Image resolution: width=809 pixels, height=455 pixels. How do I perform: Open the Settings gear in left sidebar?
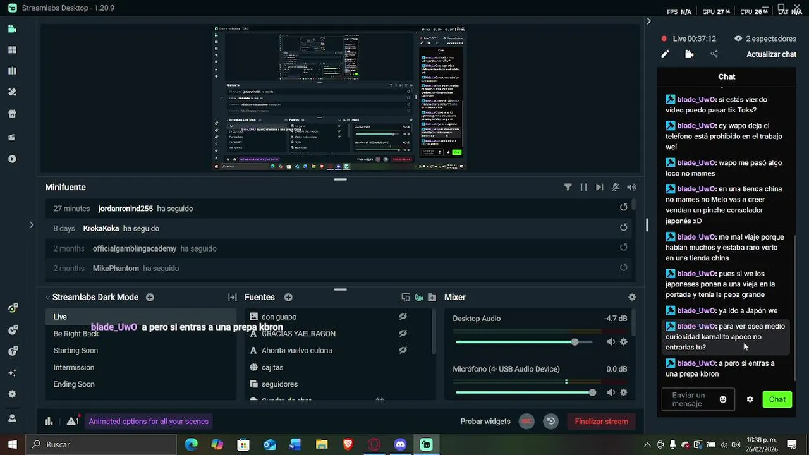(x=12, y=394)
